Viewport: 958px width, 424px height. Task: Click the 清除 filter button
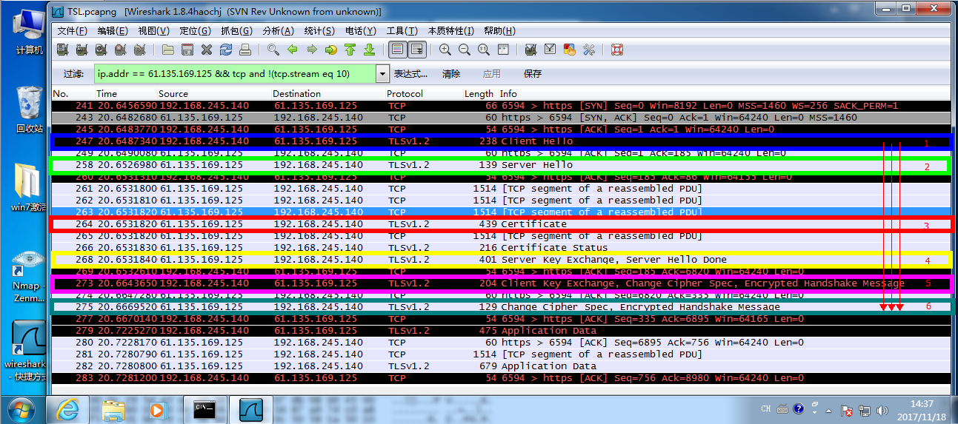(x=451, y=74)
